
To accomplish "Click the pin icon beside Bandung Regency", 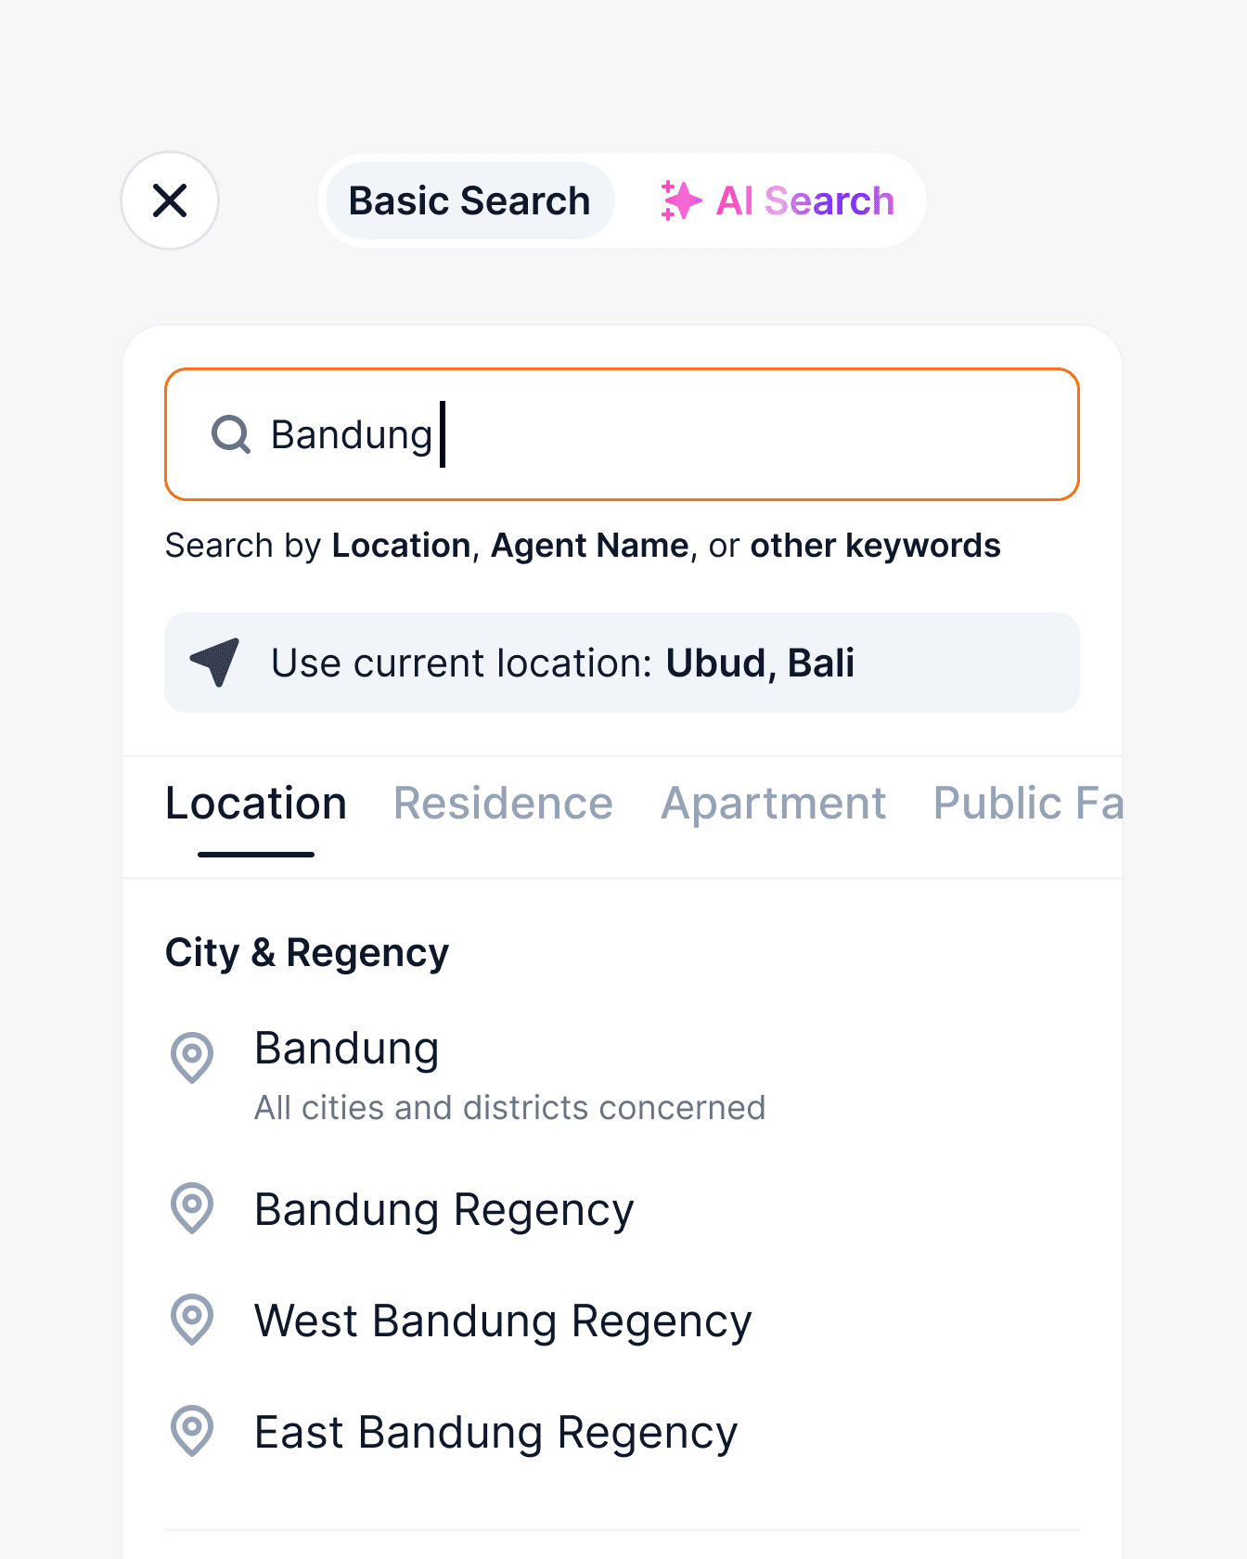I will (192, 1208).
